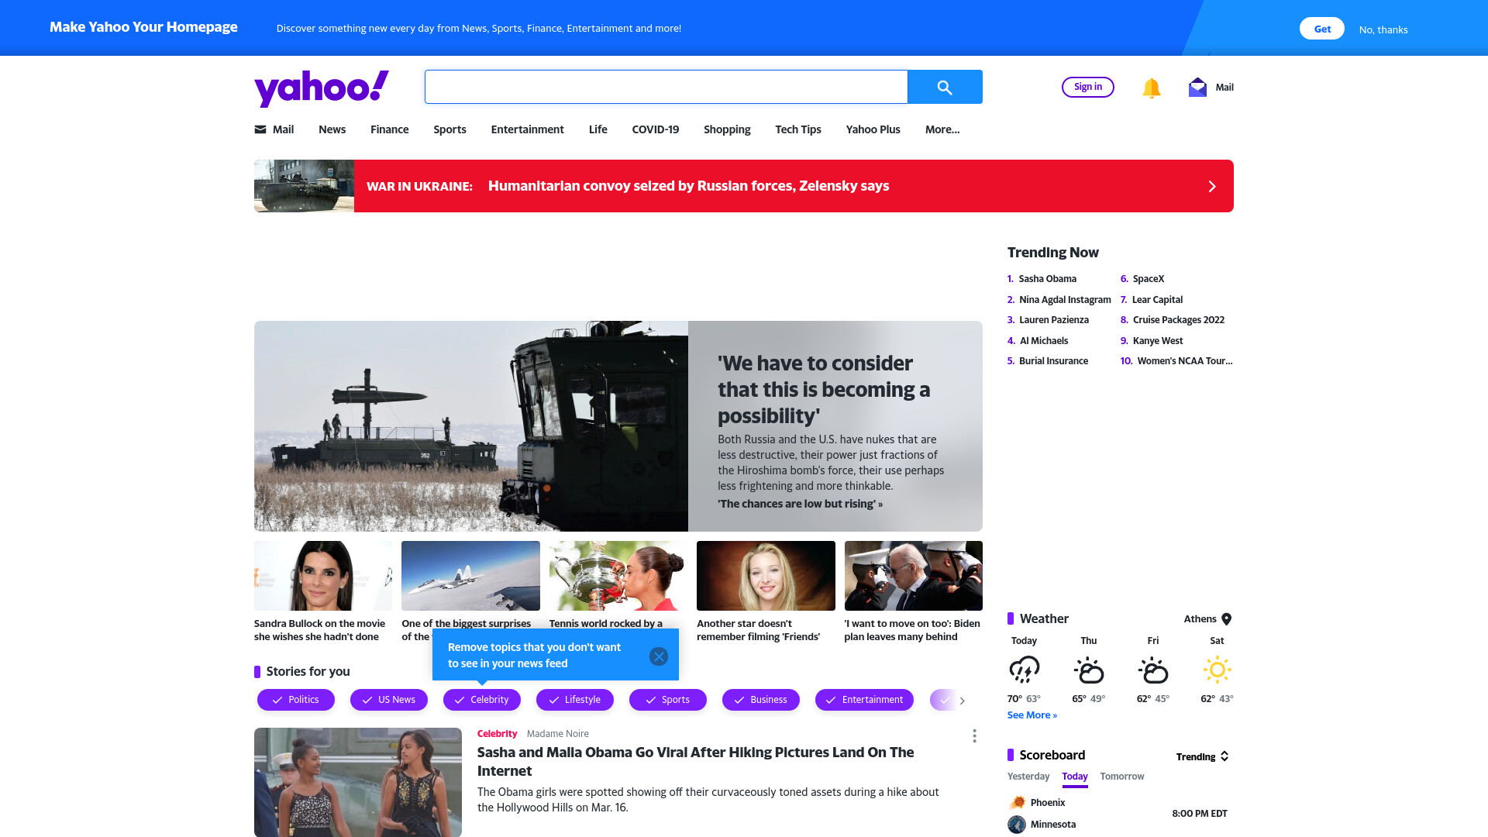Dismiss banner with No, thanks
This screenshot has width=1488, height=837.
coord(1383,29)
